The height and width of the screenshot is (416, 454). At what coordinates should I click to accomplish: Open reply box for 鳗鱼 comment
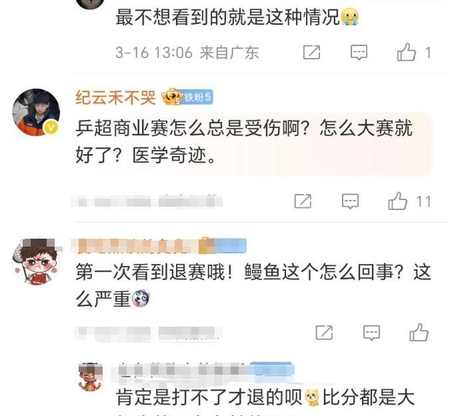(371, 333)
